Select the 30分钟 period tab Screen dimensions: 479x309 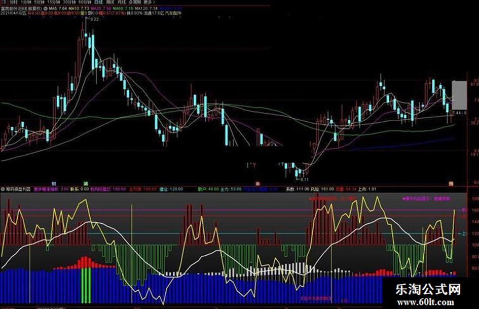(69, 2)
